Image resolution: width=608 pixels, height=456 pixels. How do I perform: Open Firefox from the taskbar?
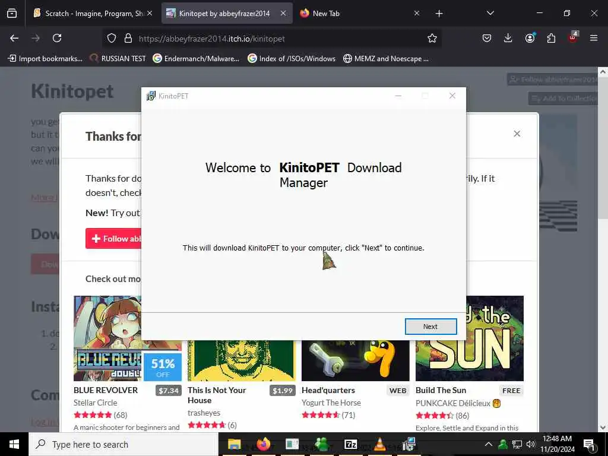(x=263, y=444)
